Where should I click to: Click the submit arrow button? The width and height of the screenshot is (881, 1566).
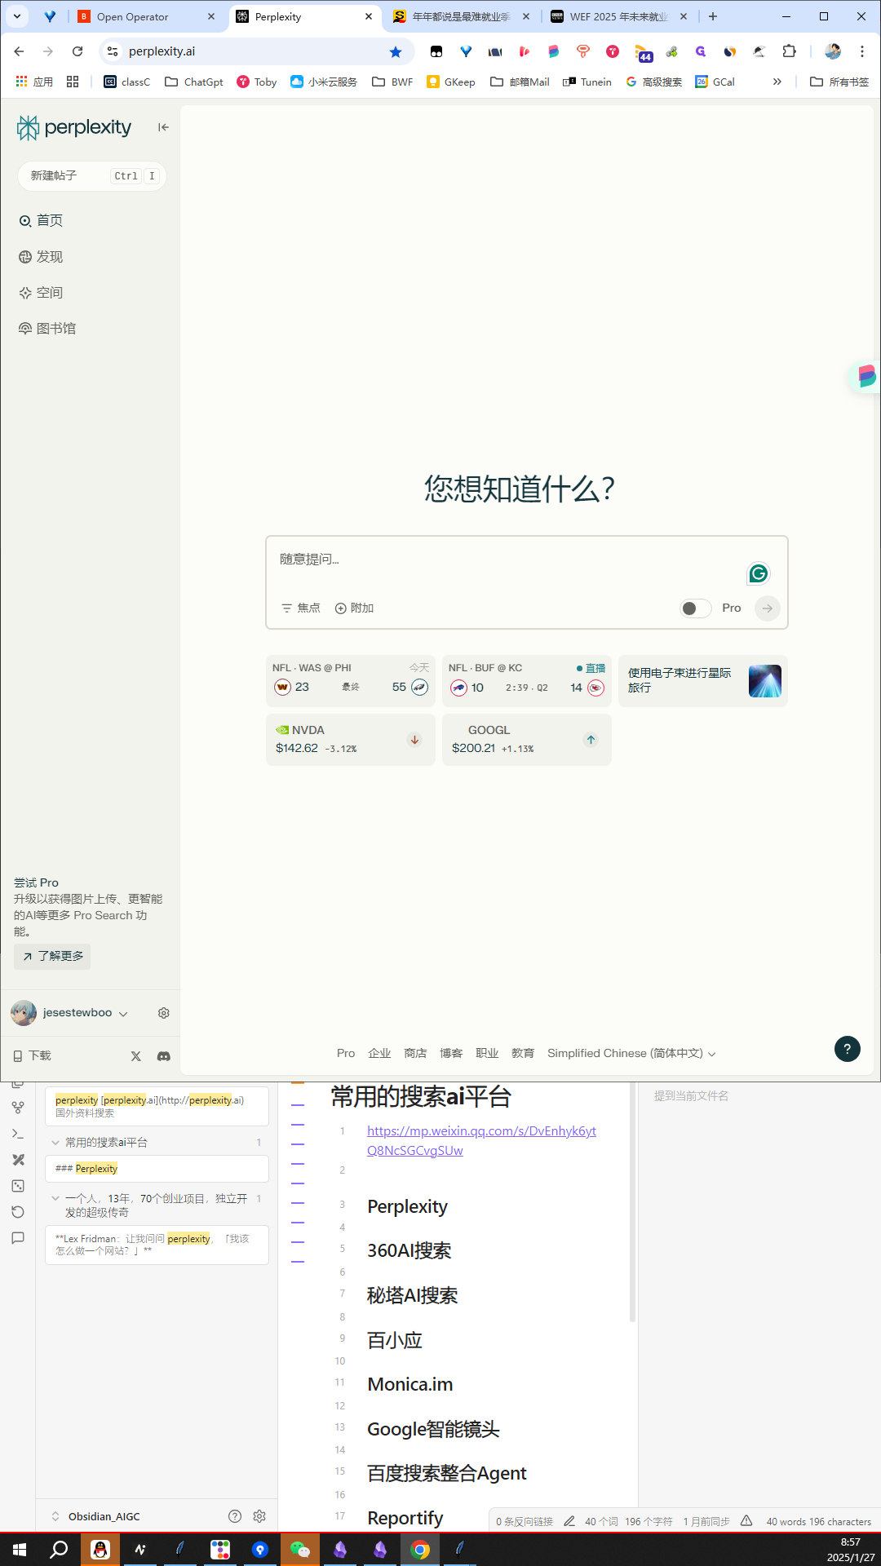pyautogui.click(x=767, y=608)
